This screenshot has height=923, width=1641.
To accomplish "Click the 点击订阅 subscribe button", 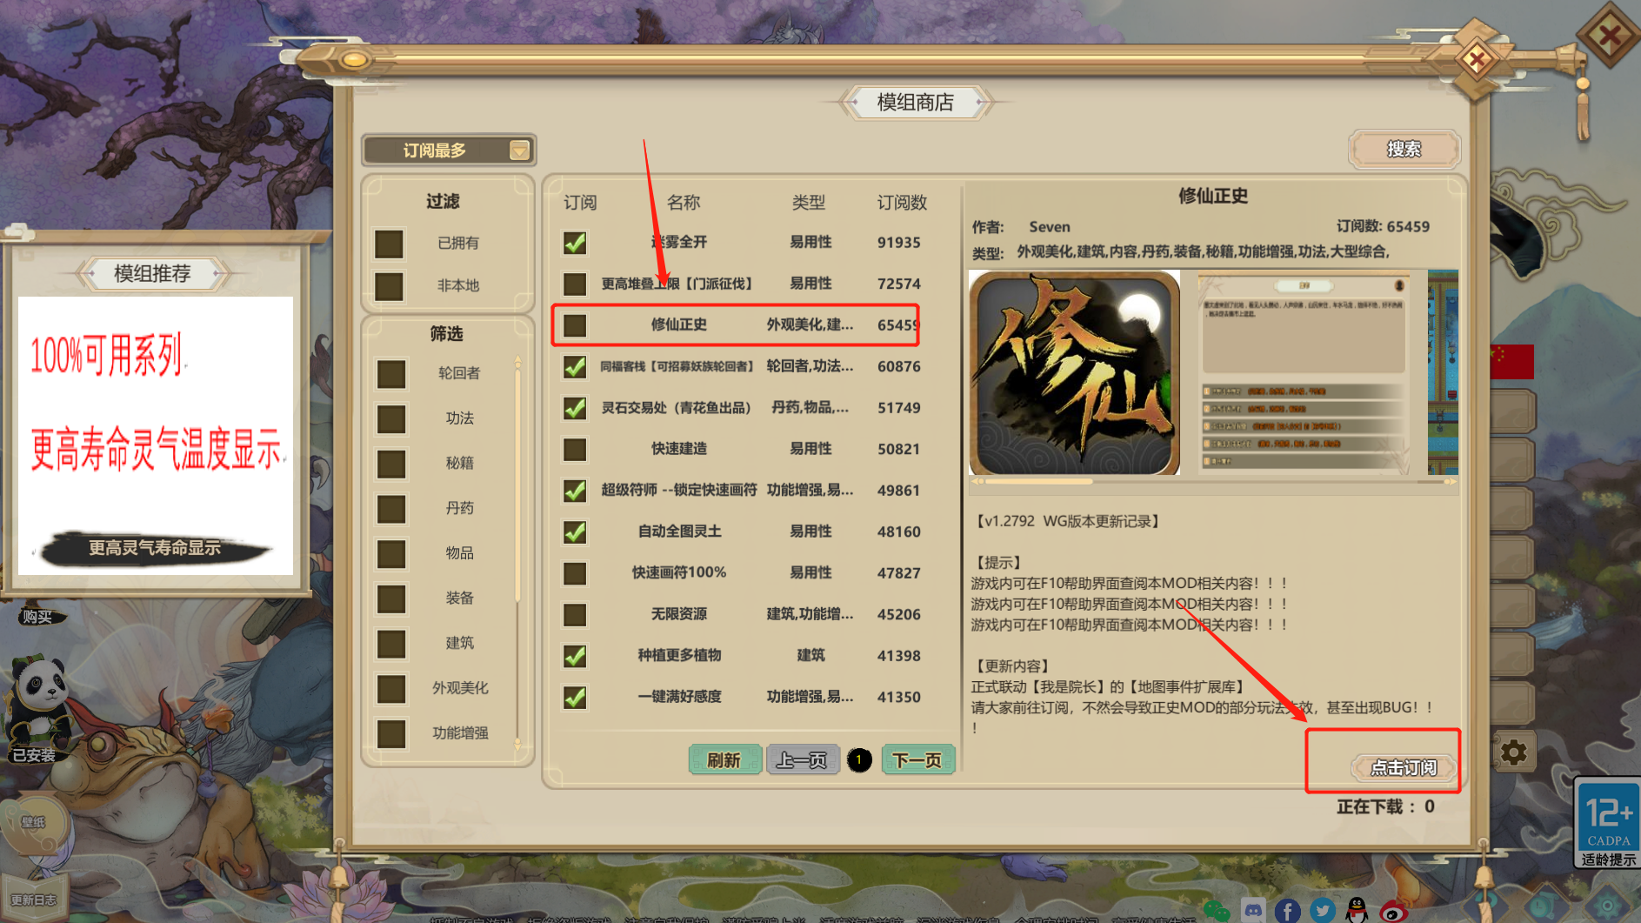I will [1404, 767].
